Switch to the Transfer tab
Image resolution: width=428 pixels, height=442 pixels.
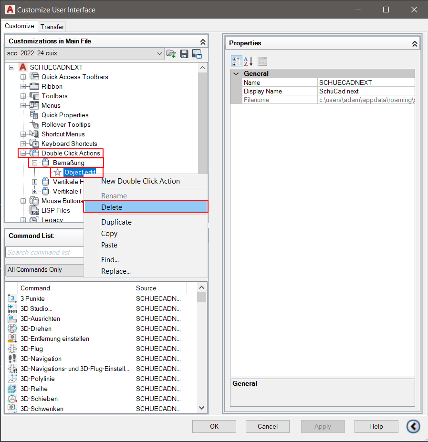(x=52, y=27)
